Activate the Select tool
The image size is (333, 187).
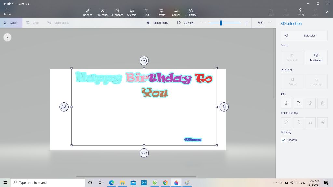point(11,23)
